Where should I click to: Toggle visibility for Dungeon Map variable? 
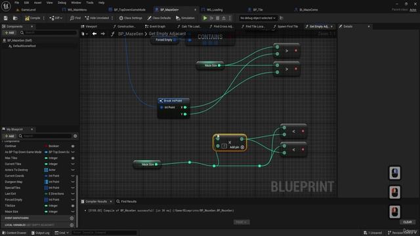click(73, 182)
